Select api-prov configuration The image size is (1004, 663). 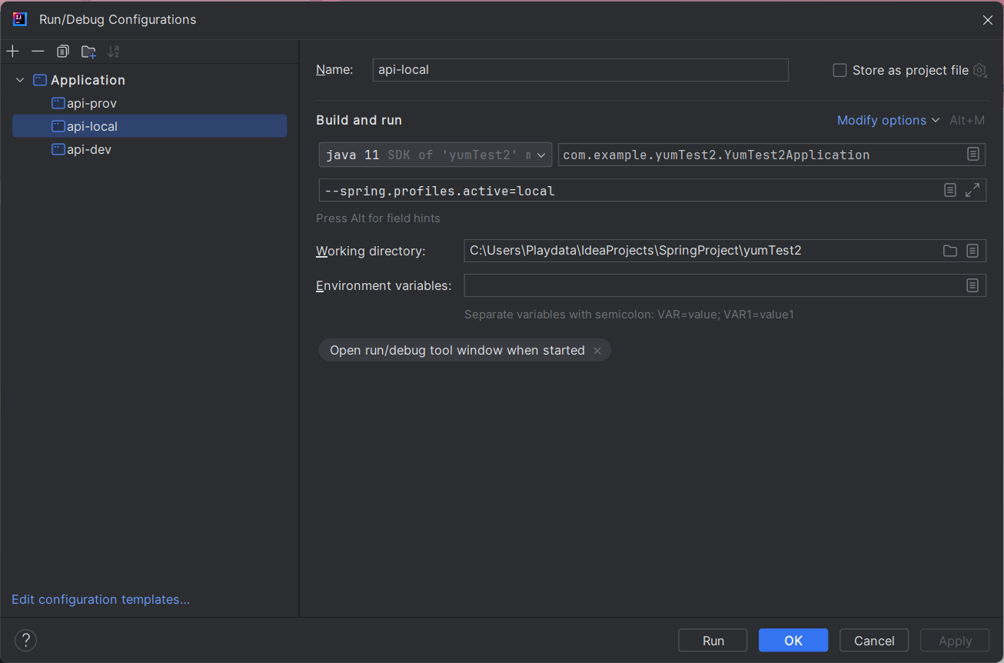click(91, 103)
